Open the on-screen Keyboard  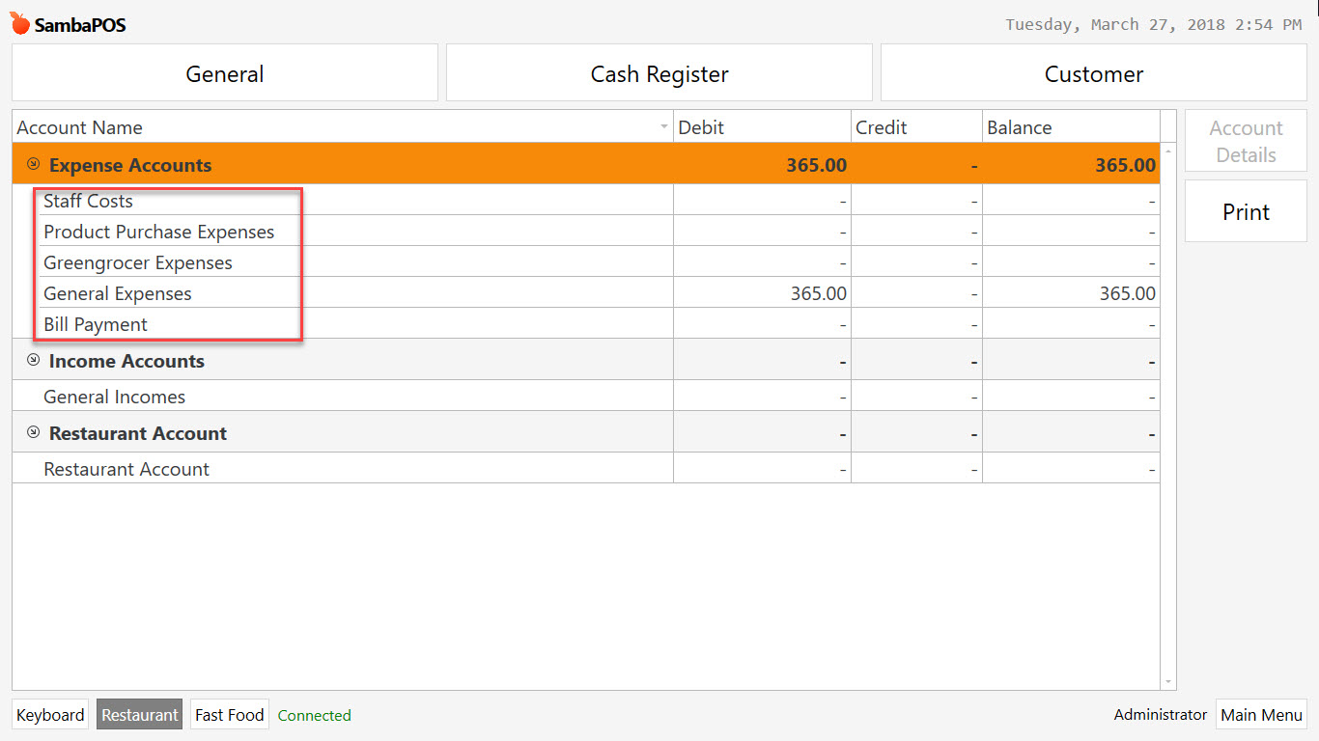49,714
